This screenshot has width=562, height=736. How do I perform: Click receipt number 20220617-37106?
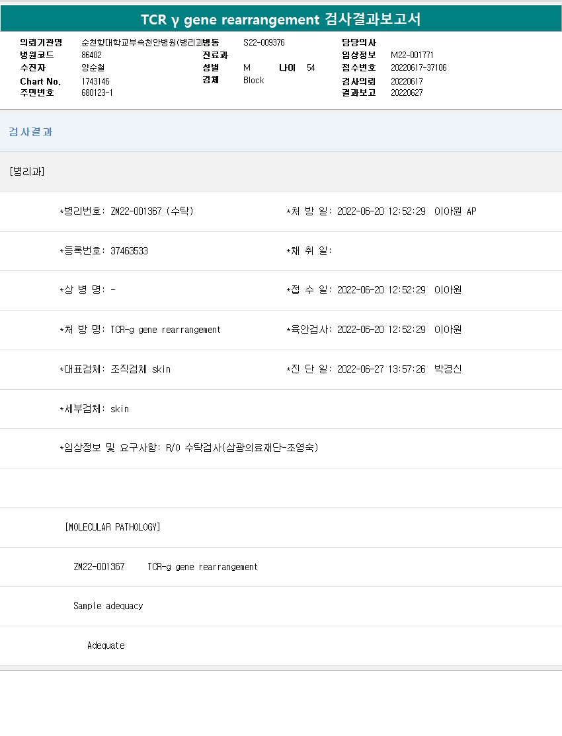pos(419,67)
